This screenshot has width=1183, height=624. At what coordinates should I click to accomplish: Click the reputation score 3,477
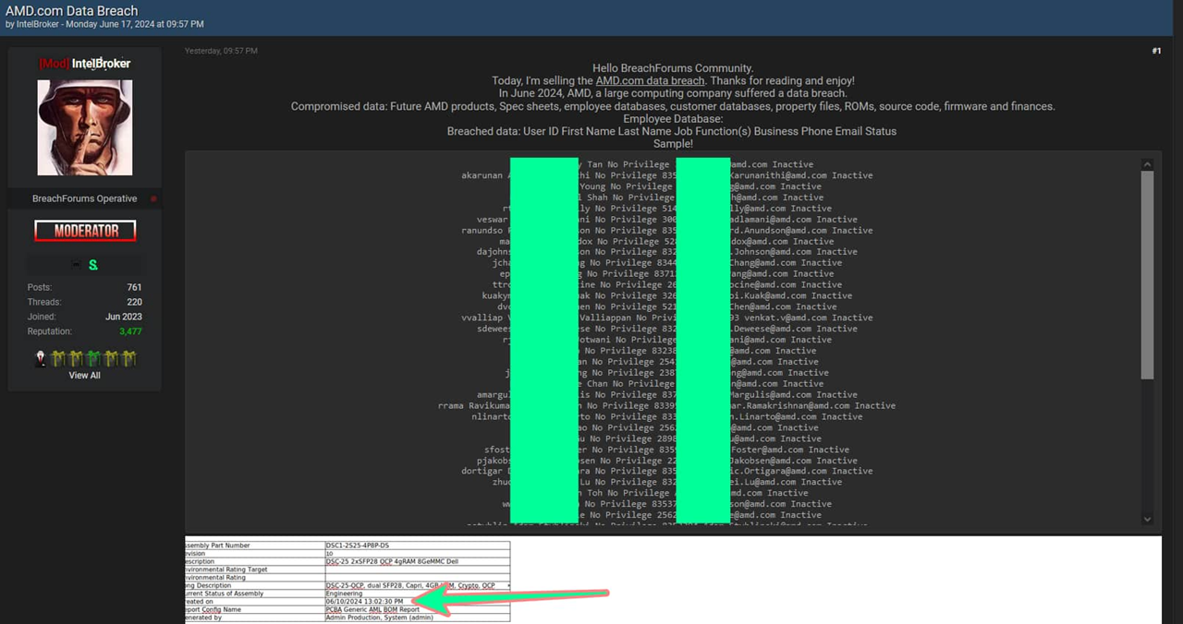coord(130,331)
